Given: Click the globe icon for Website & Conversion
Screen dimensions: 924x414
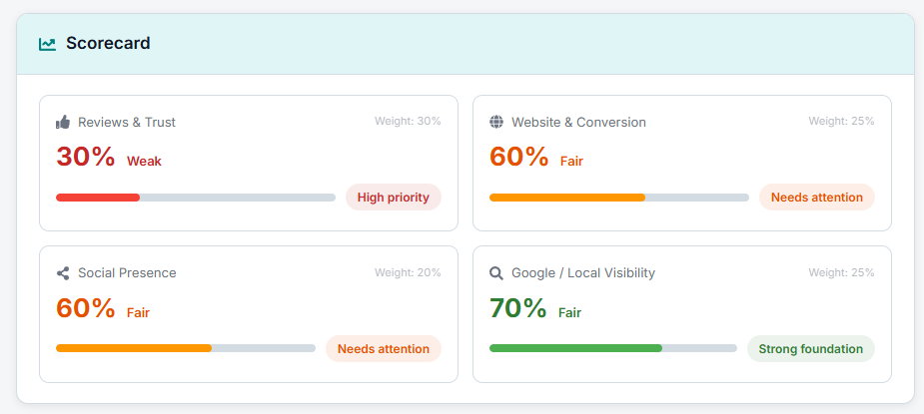Looking at the screenshot, I should tap(496, 122).
